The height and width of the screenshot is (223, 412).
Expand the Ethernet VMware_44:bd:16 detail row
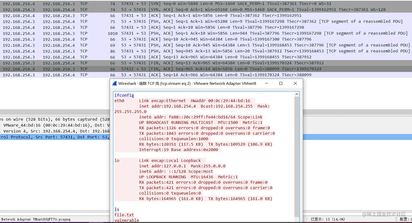(x=55, y=125)
